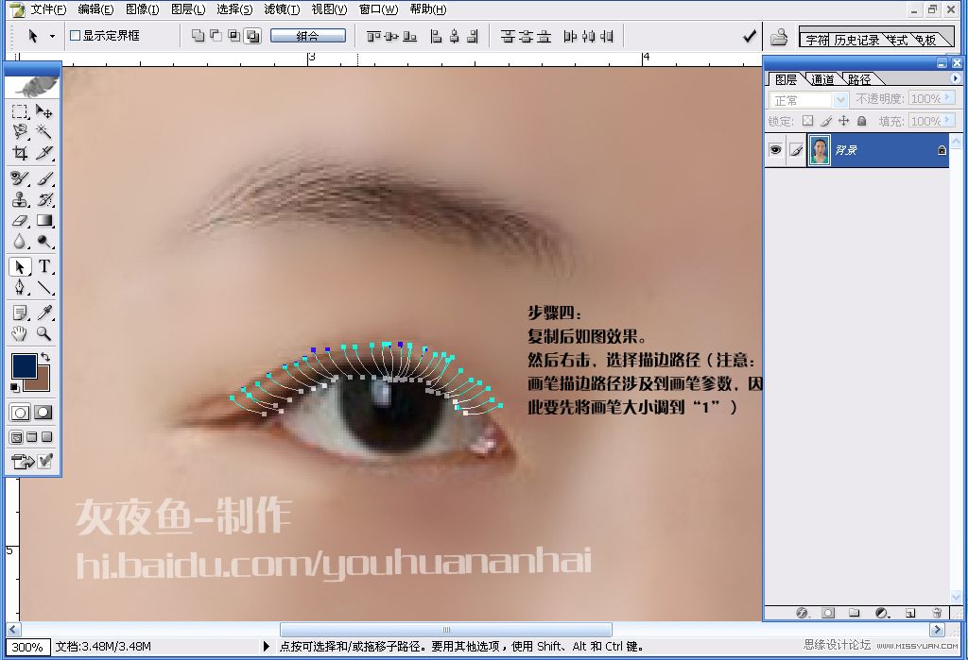The width and height of the screenshot is (968, 660).
Task: Add a layer style
Action: [802, 613]
